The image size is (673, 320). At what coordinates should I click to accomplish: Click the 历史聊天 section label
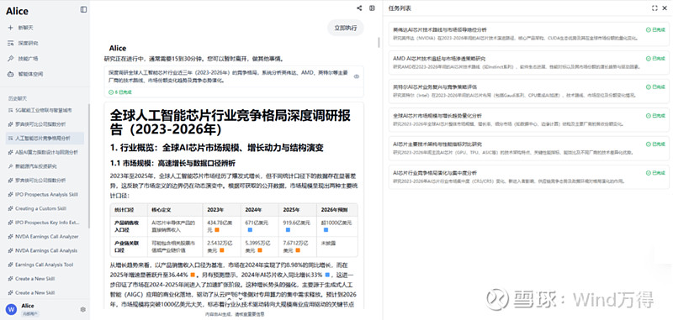18,98
